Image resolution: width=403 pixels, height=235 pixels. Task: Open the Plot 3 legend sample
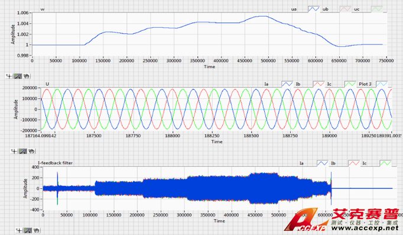point(382,84)
